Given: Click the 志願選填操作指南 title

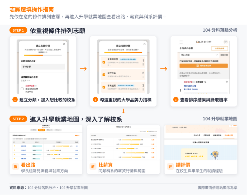Looking at the screenshot, I should [x=31, y=9].
